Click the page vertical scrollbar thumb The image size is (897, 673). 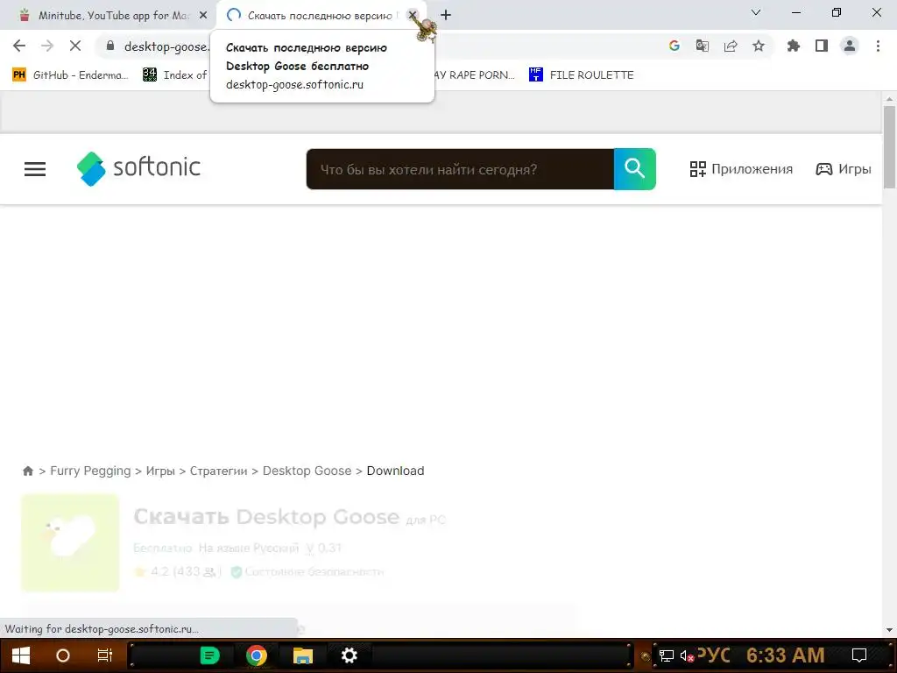tap(889, 146)
